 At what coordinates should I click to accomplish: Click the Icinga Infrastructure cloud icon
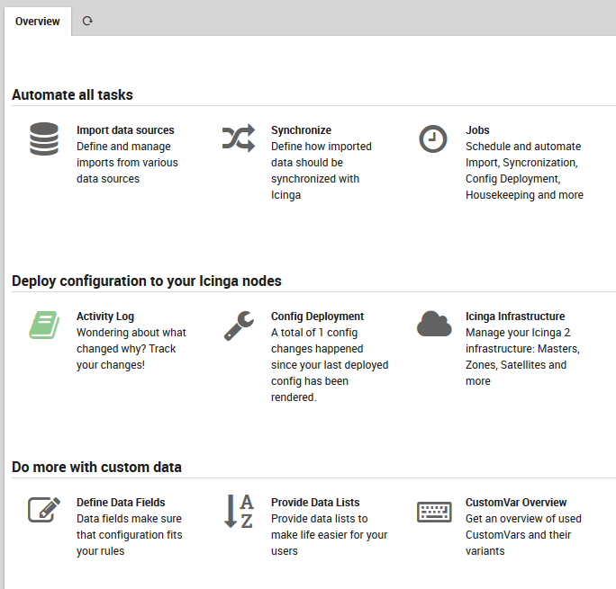pyautogui.click(x=433, y=324)
